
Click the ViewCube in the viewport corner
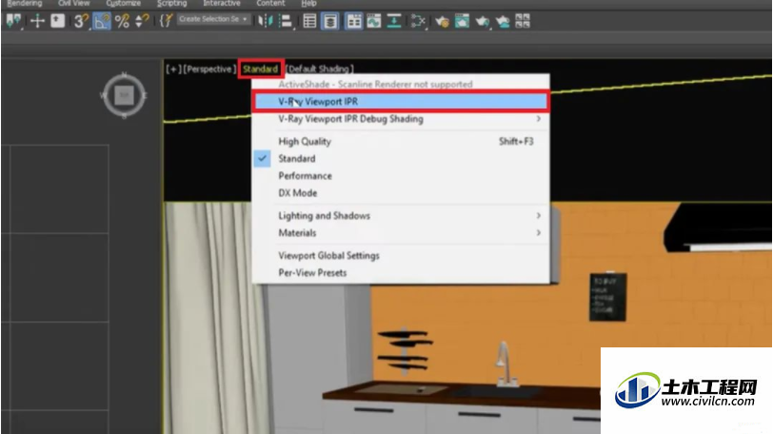click(124, 95)
